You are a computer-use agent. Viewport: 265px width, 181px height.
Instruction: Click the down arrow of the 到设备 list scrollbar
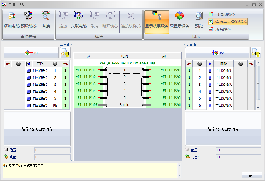pos(258,107)
